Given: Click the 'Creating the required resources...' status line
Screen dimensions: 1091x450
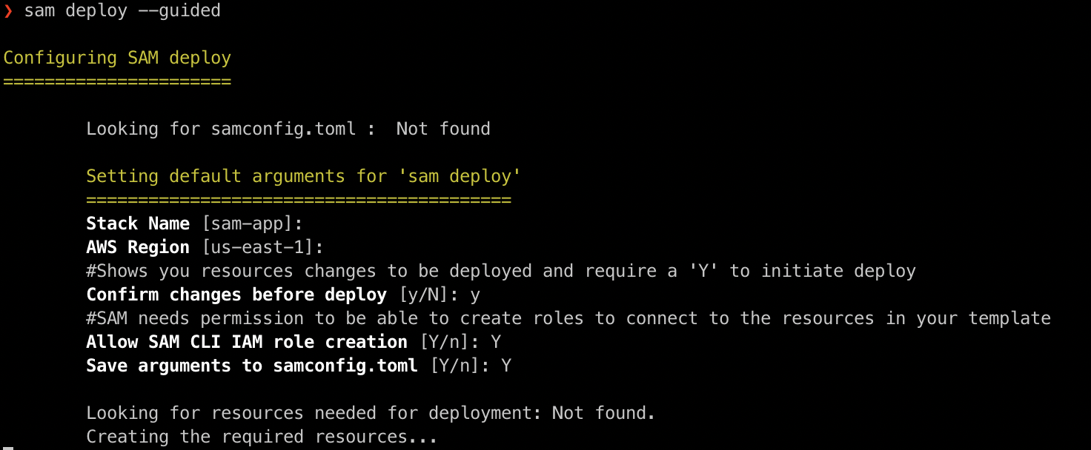Looking at the screenshot, I should 262,437.
